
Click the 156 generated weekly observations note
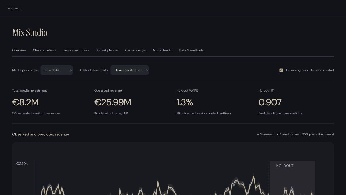36,113
